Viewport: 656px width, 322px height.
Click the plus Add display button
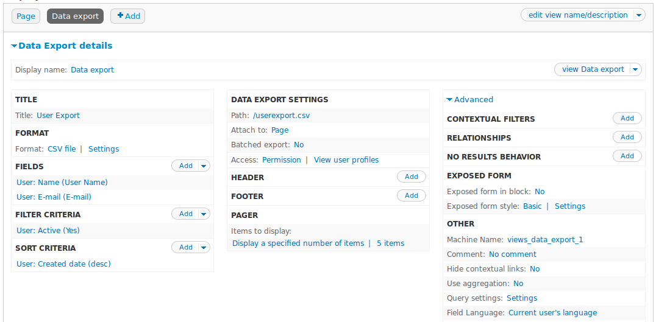(x=128, y=16)
